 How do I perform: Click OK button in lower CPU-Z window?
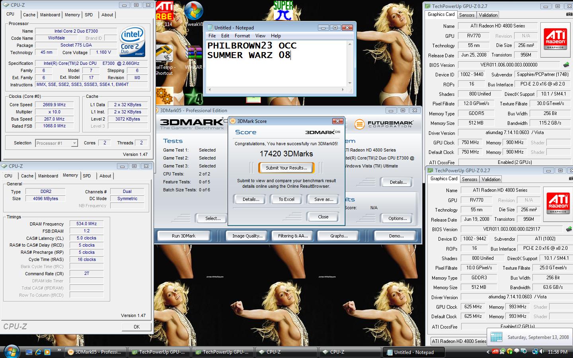(136, 327)
